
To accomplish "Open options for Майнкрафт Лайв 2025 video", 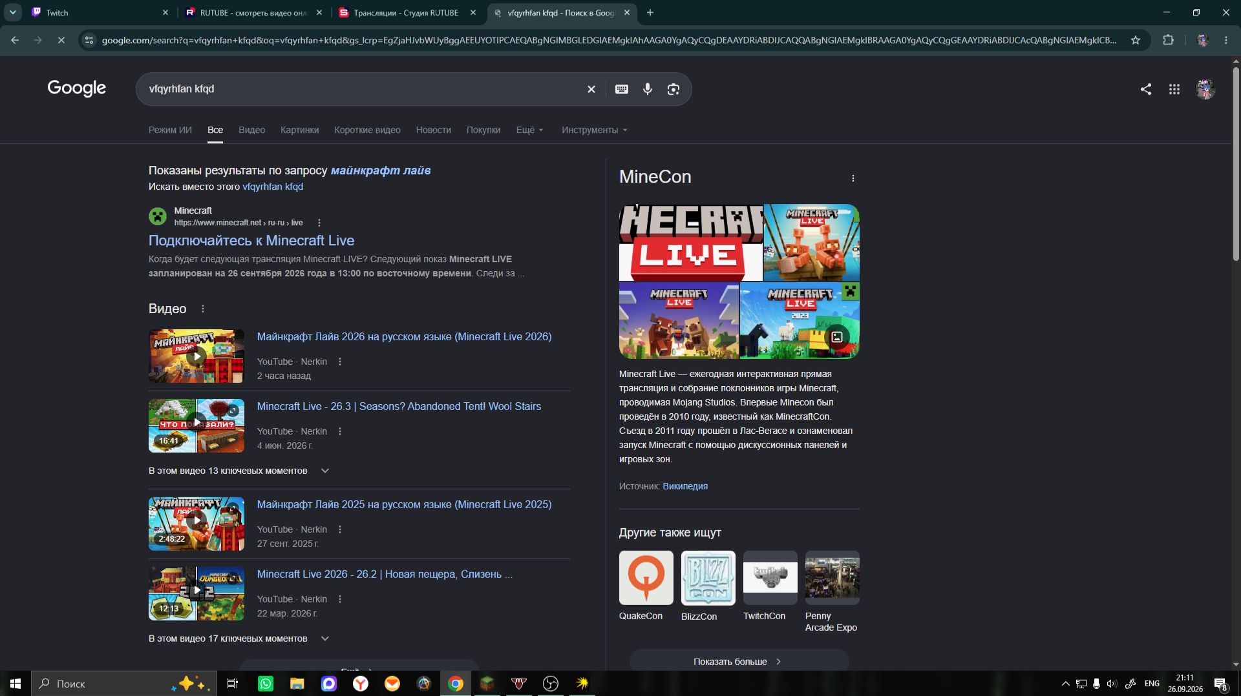I will point(340,529).
